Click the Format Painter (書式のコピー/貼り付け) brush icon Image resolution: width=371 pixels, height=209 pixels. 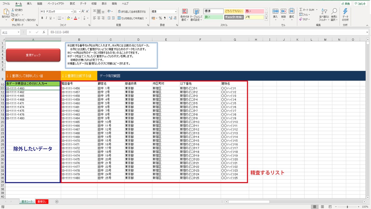13,19
